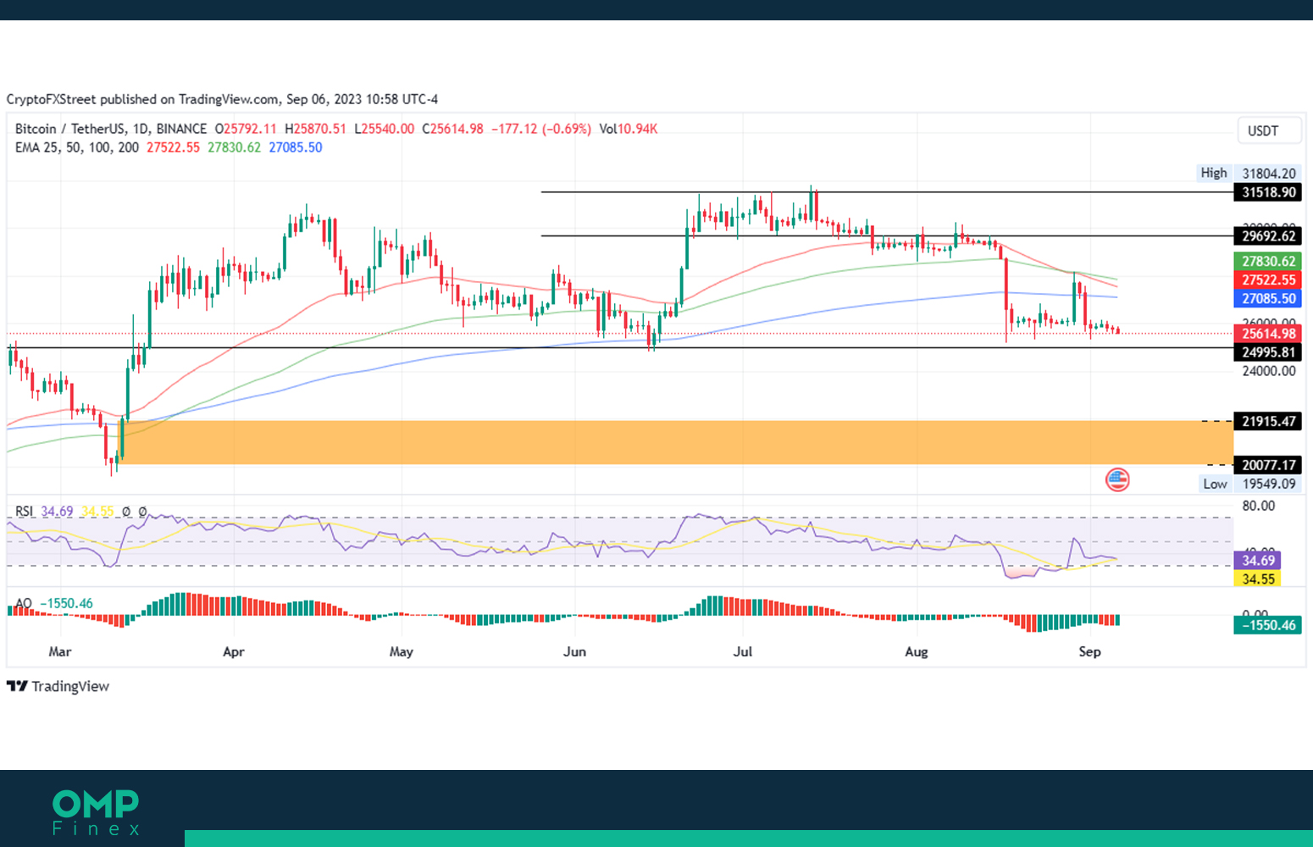Click the yellow 34.55 RSI axis label
Viewport: 1313px width, 847px height.
[x=1258, y=579]
